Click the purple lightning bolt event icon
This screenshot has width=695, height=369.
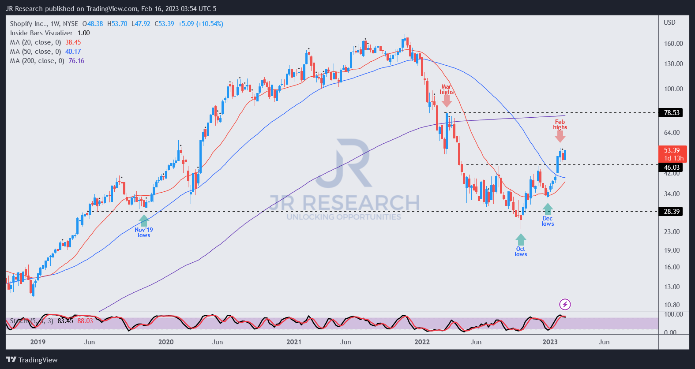565,304
